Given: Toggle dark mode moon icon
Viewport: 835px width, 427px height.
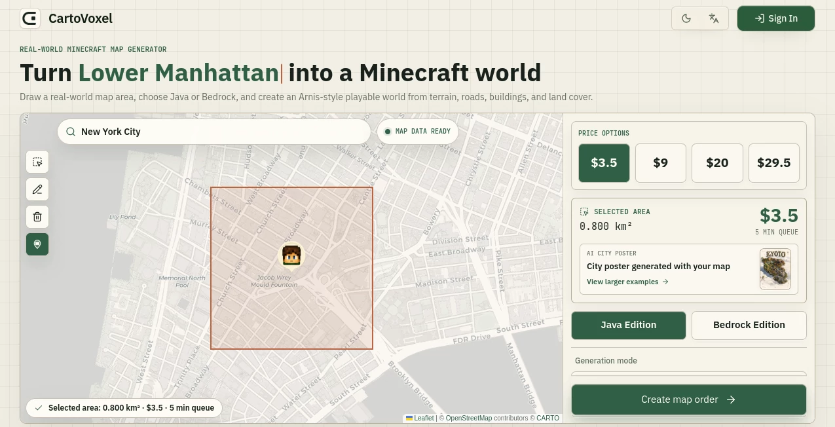Looking at the screenshot, I should 686,18.
